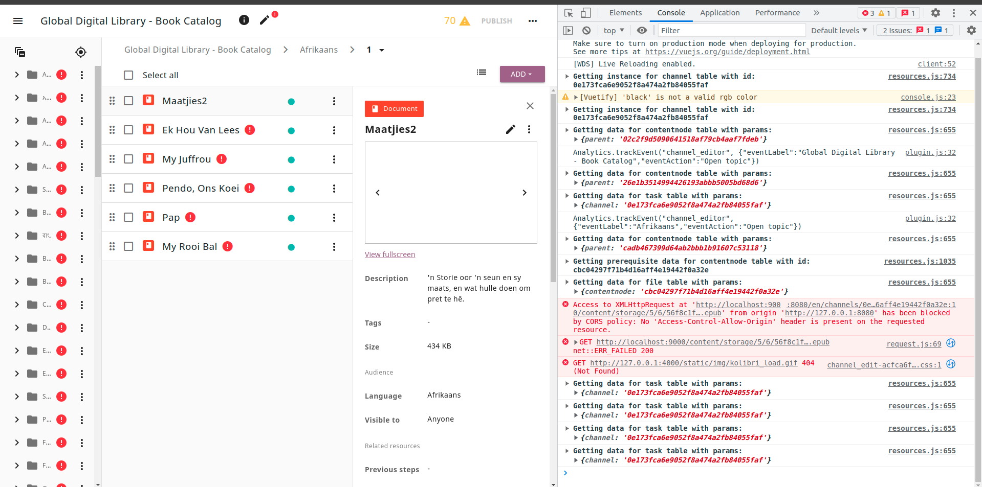Tick the Pendo, Ons Koei checkbox

click(128, 188)
